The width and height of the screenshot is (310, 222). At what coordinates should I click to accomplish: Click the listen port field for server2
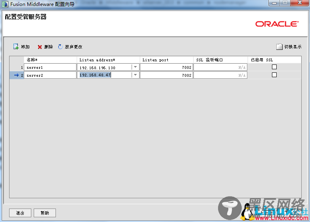point(166,75)
